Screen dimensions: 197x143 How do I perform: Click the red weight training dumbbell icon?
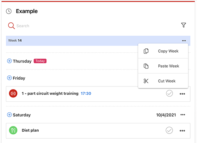13,93
